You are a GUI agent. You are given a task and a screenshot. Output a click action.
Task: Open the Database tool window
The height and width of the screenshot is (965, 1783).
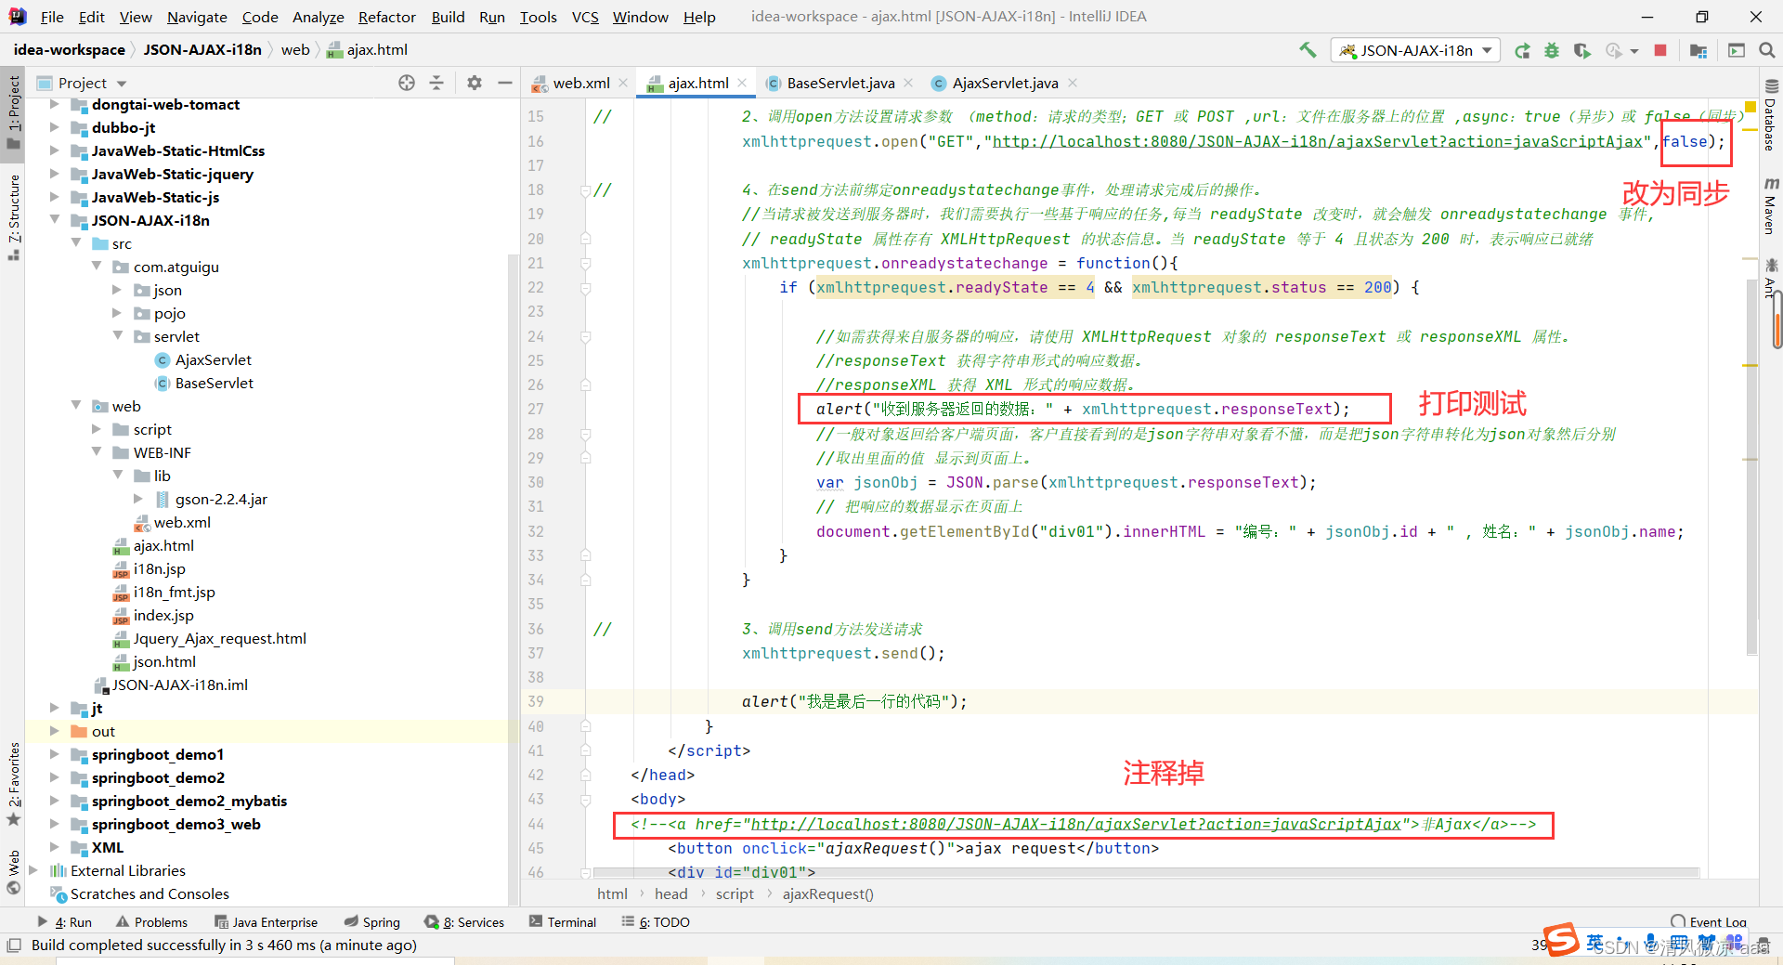click(1771, 115)
